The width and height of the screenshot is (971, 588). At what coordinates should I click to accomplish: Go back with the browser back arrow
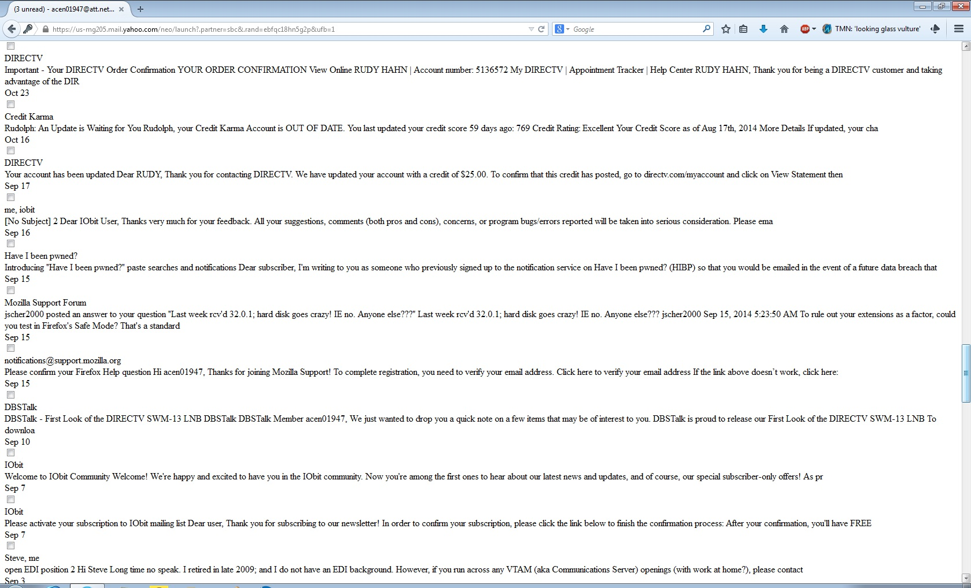click(x=12, y=29)
